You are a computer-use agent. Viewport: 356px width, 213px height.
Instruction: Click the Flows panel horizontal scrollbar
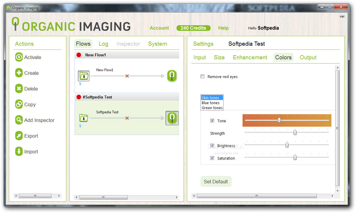(x=127, y=197)
